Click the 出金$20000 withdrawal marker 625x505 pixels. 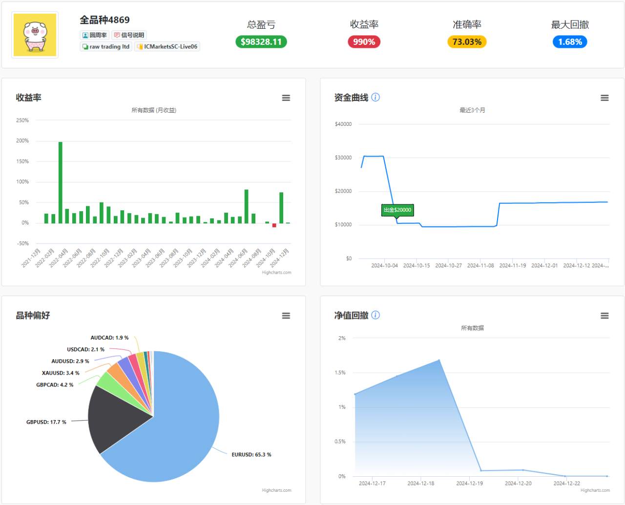coord(397,210)
